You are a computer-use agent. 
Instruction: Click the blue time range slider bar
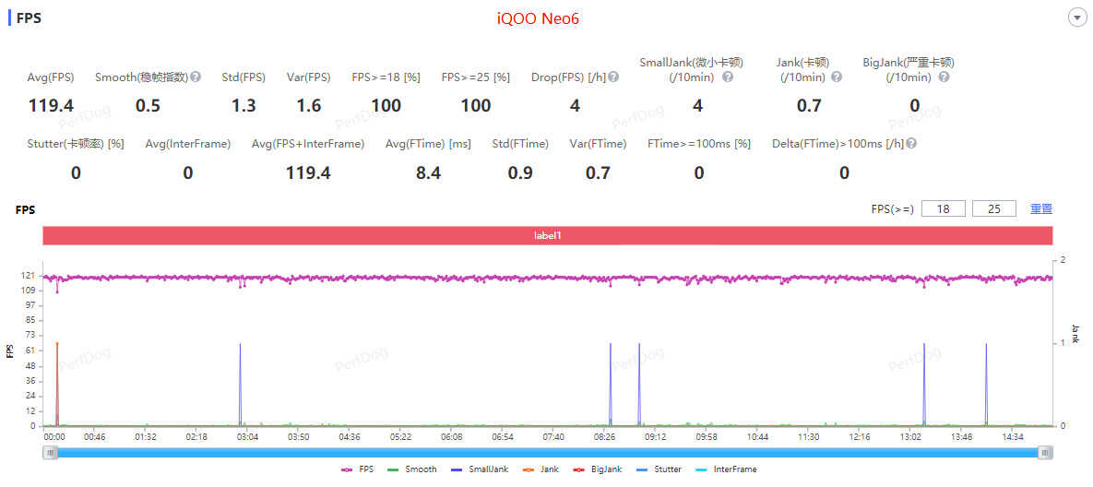547,453
